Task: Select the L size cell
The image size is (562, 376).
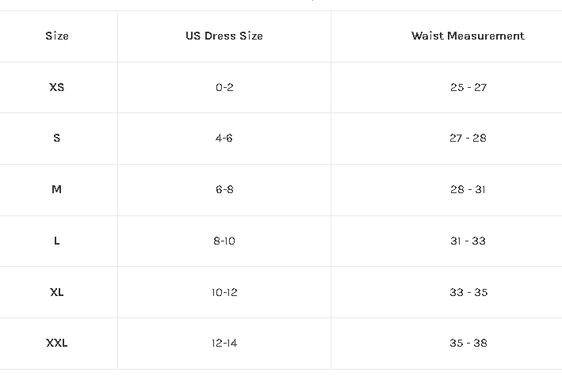Action: pyautogui.click(x=57, y=241)
